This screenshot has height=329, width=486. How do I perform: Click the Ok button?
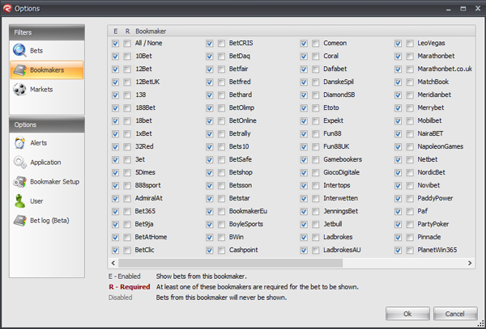407,314
